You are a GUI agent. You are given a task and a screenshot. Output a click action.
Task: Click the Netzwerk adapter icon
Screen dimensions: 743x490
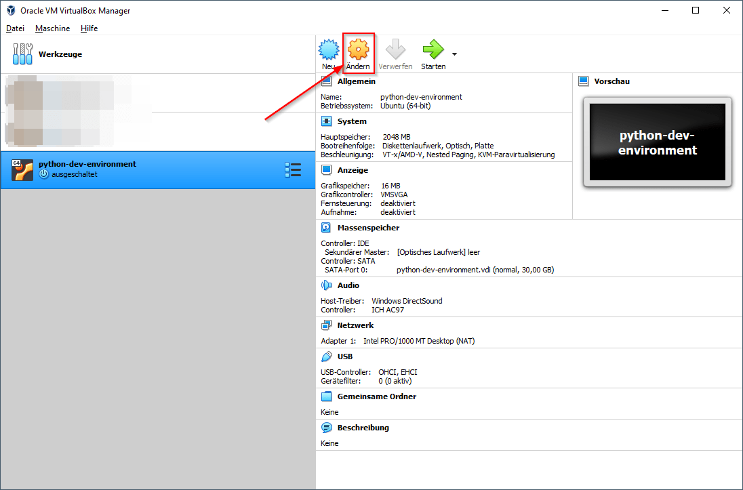327,325
